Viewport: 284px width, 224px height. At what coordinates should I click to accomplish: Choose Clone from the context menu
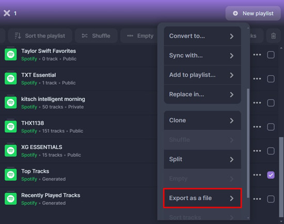(202, 120)
